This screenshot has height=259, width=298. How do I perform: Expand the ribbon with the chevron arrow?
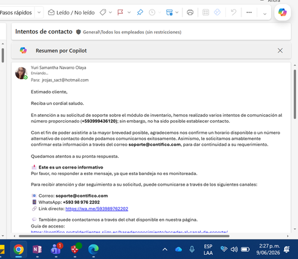click(265, 14)
